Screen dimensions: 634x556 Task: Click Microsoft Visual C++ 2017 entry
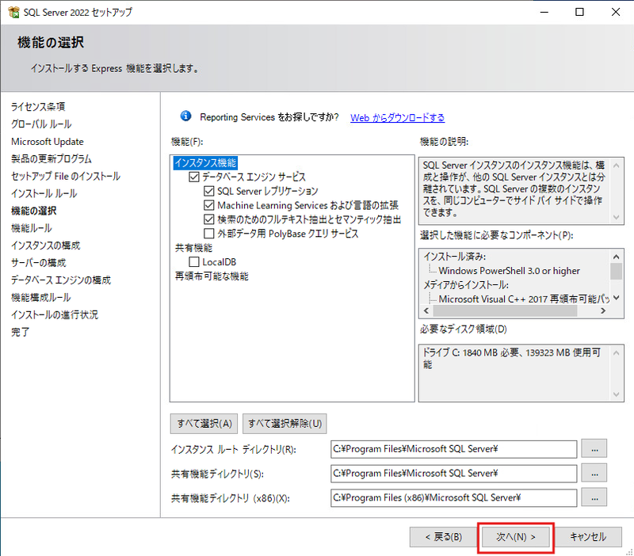pos(524,299)
